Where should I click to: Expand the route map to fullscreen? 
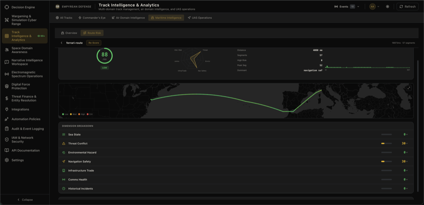[409, 88]
